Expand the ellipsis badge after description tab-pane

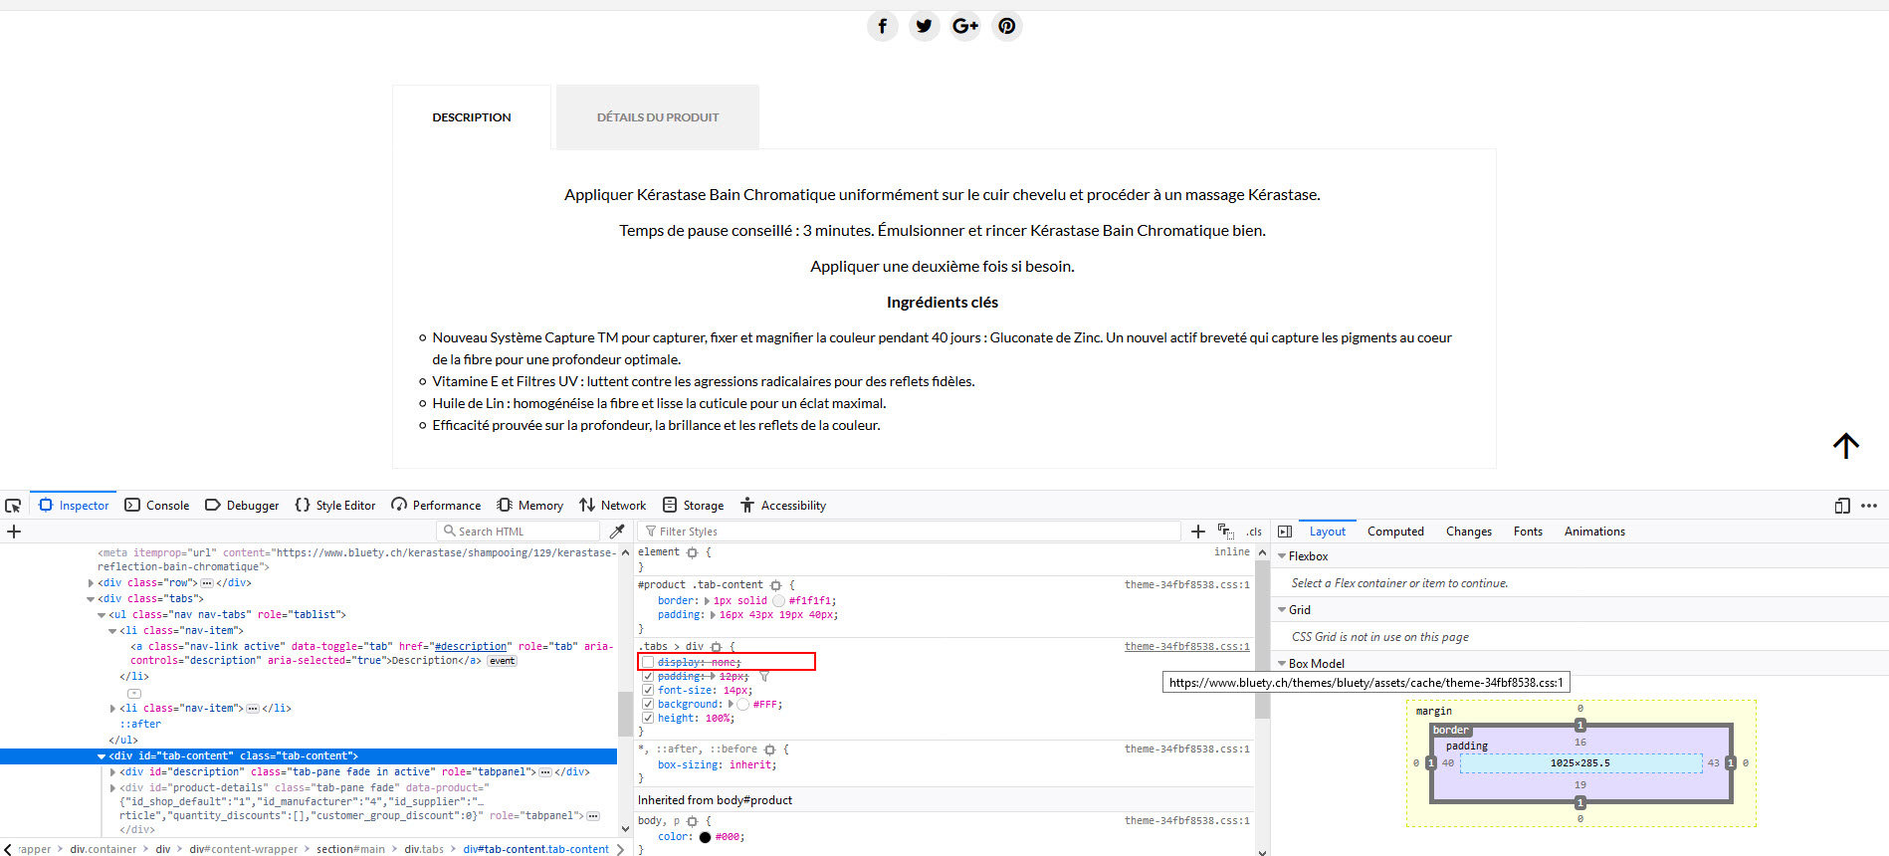(x=545, y=772)
